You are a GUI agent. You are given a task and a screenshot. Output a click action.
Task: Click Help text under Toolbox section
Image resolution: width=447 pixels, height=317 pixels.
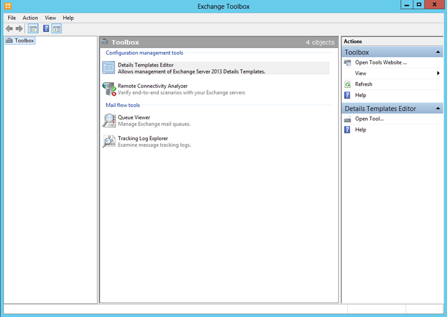click(361, 95)
